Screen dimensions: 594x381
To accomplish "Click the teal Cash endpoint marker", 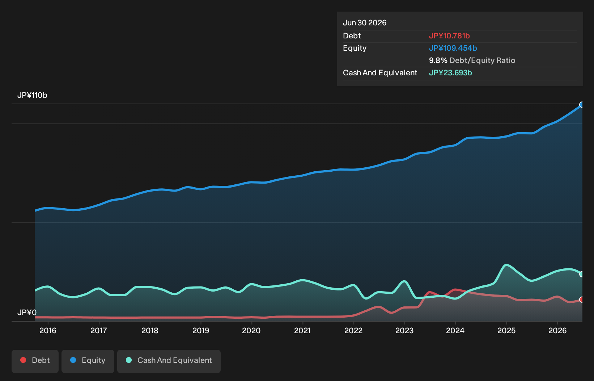I will click(582, 274).
